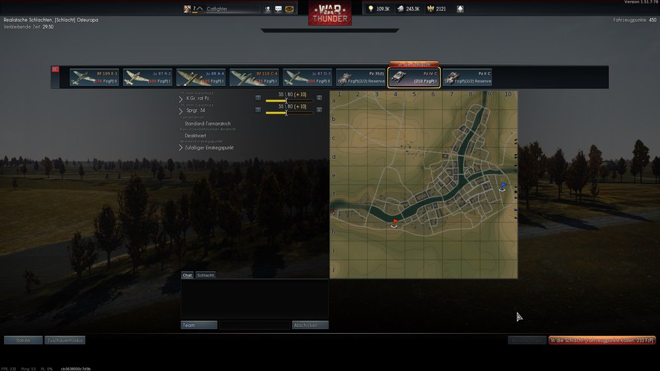This screenshot has height=371, width=660.
Task: Click In die Schlacht! above Pz.IV C
Action: click(x=414, y=64)
